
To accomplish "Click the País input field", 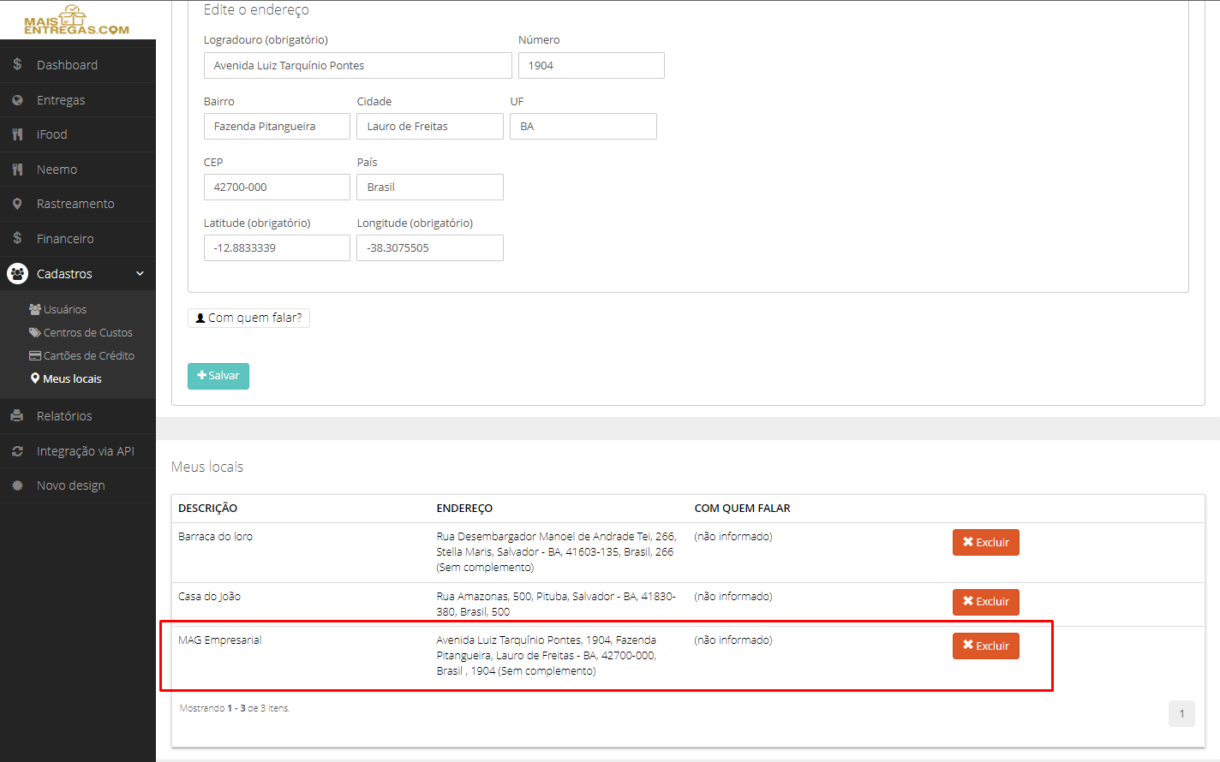I will point(430,188).
